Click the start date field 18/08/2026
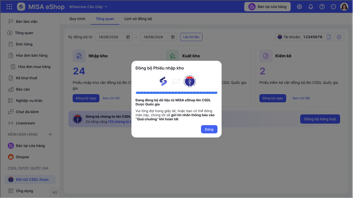Image resolution: width=353 pixels, height=198 pixels. click(x=114, y=37)
